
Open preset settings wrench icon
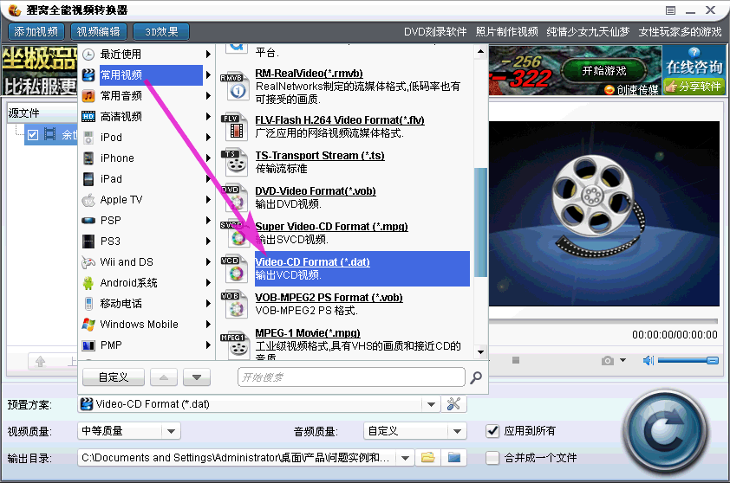coord(453,404)
